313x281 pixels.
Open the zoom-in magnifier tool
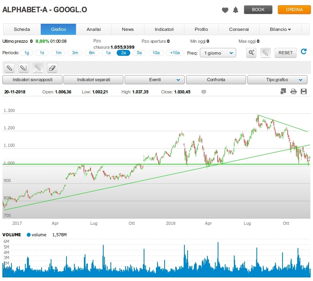point(251,53)
